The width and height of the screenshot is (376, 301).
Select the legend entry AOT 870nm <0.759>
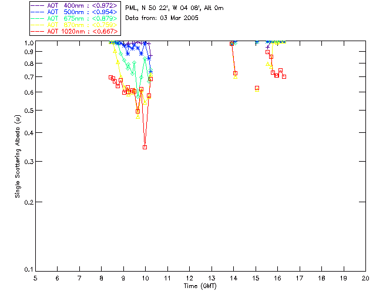[74, 25]
